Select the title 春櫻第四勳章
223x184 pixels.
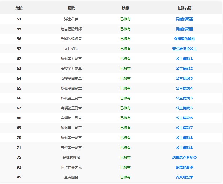coord(71,78)
